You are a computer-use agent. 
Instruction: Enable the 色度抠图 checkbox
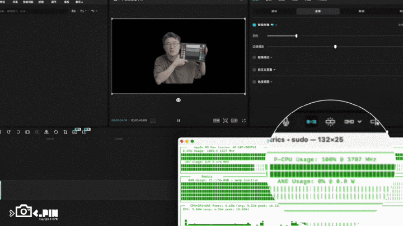click(254, 81)
